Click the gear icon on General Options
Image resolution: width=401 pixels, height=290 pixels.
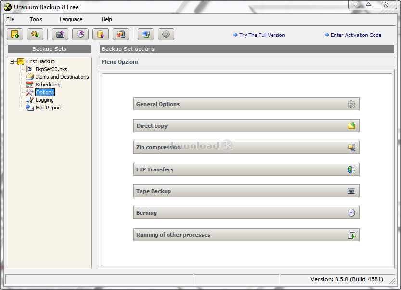click(x=351, y=104)
